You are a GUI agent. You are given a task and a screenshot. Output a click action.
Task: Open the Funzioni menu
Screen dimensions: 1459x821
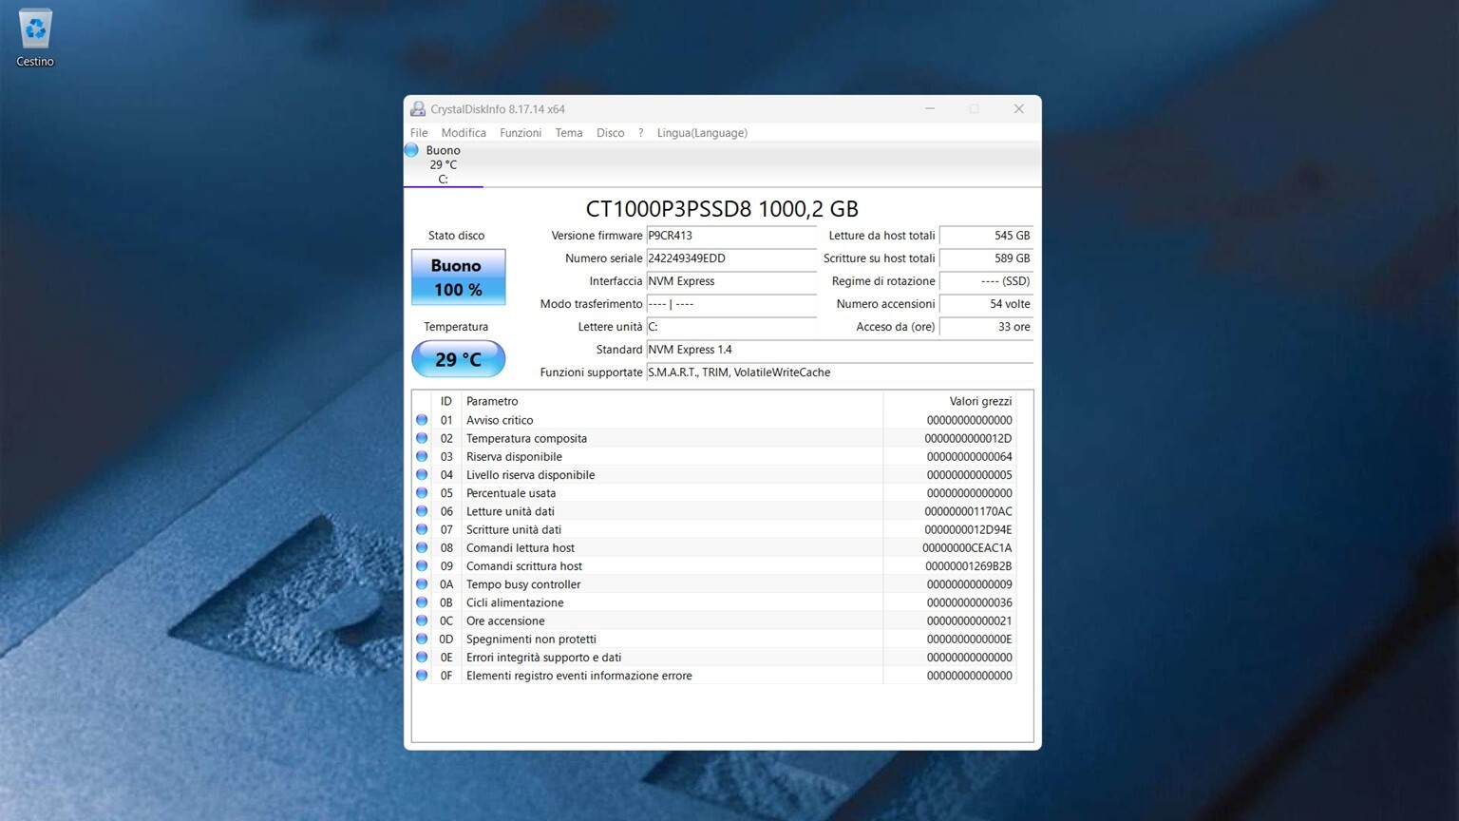tap(521, 133)
